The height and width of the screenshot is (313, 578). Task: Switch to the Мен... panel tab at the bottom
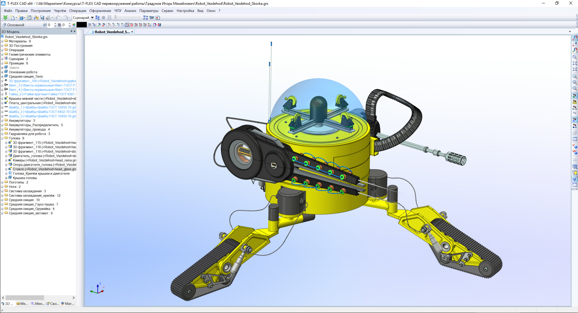(38, 304)
